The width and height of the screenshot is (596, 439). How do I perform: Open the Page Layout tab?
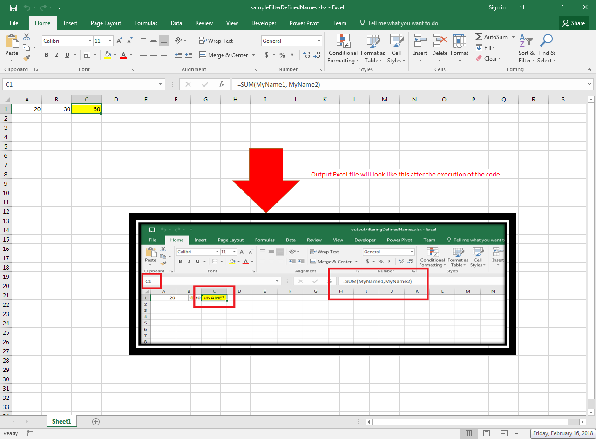tap(106, 23)
